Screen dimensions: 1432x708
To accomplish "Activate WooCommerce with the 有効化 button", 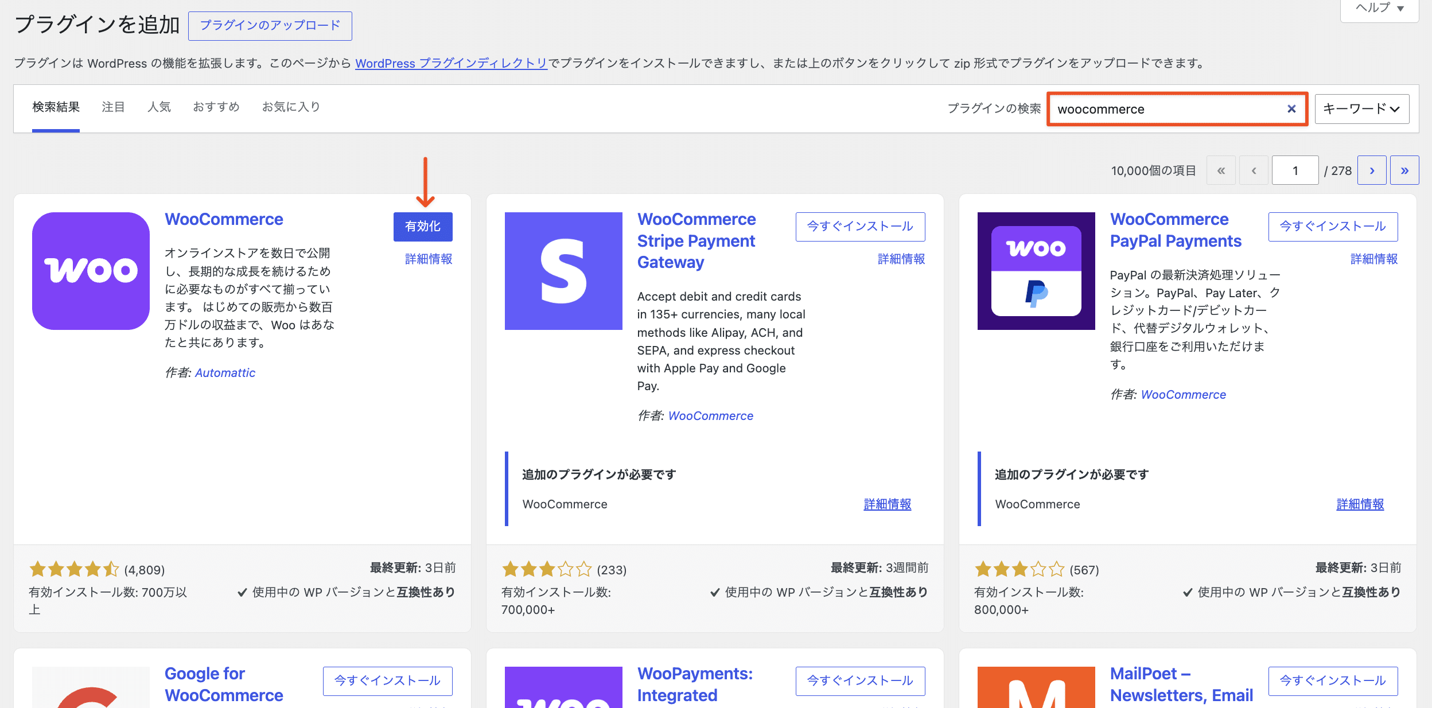I will [423, 227].
